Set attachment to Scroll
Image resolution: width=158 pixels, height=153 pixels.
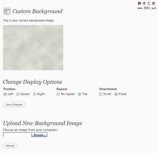[x=101, y=94]
